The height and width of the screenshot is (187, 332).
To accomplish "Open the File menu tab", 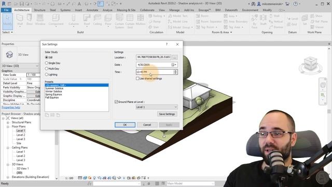I will [x=6, y=10].
